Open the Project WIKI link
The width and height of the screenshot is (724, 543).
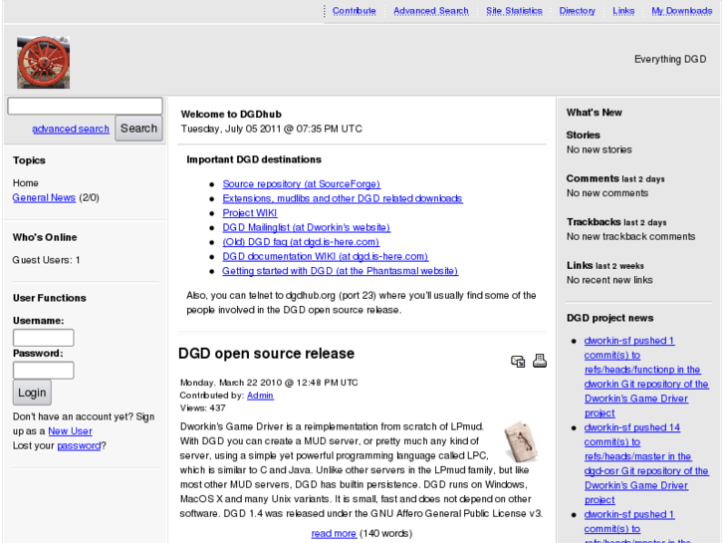click(249, 213)
